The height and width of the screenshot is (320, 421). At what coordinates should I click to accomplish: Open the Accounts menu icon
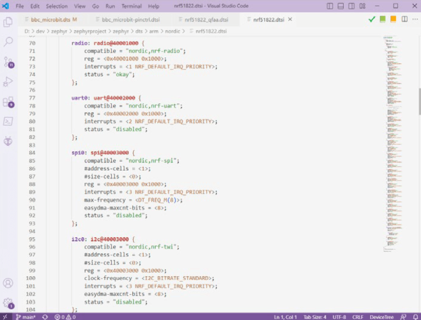(x=8, y=283)
